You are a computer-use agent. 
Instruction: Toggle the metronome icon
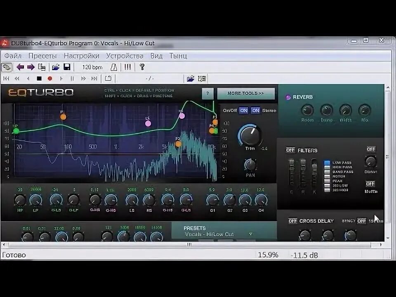coord(114,67)
